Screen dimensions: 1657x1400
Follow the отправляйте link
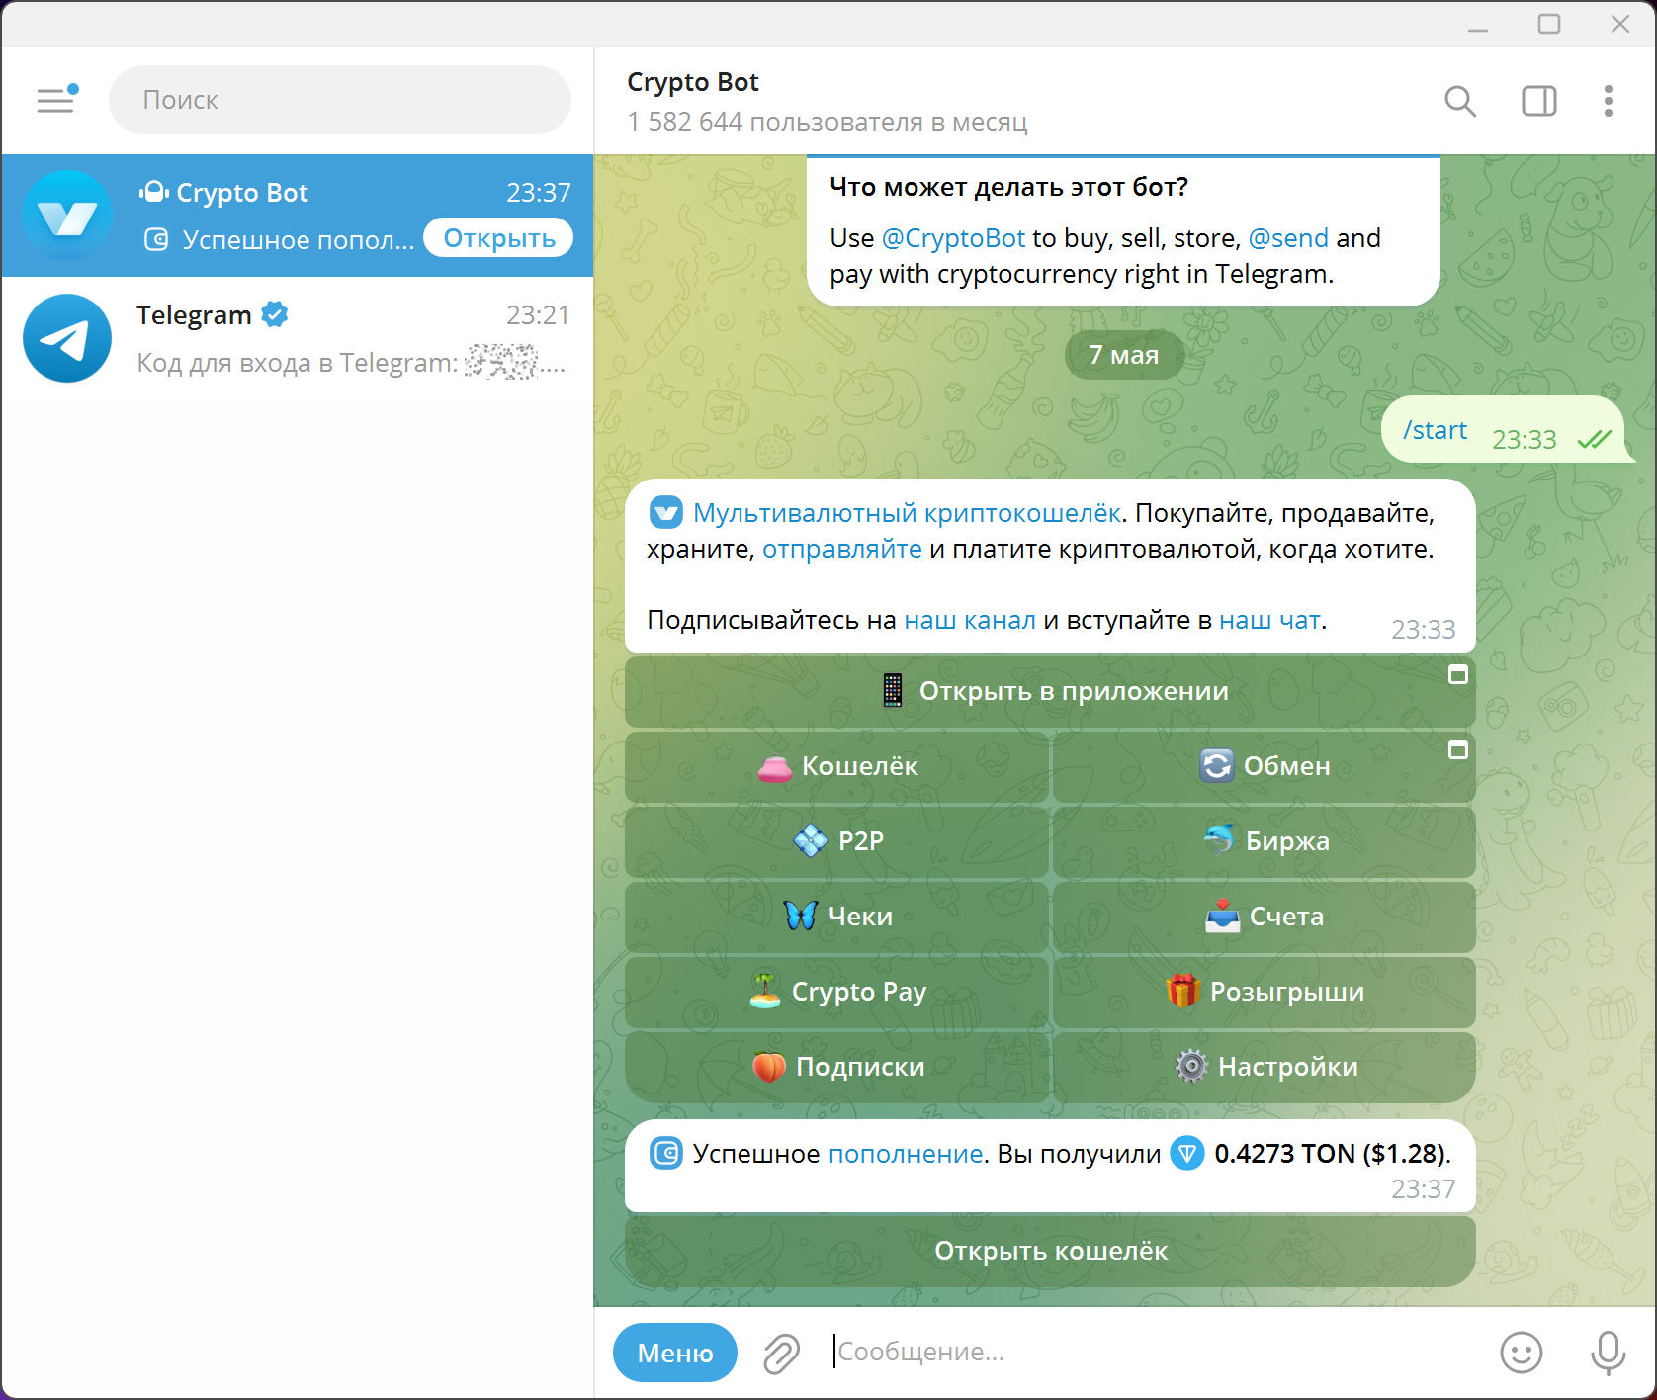[842, 549]
